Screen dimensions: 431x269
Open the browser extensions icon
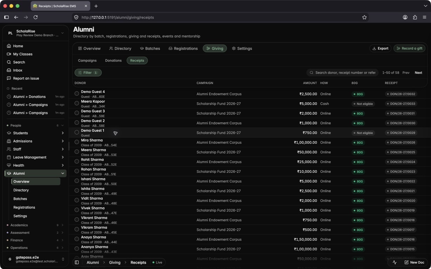click(x=415, y=17)
